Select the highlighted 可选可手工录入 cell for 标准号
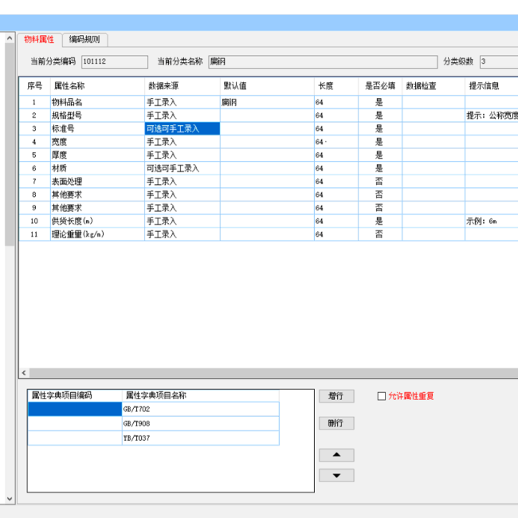Image resolution: width=518 pixels, height=518 pixels. point(182,128)
